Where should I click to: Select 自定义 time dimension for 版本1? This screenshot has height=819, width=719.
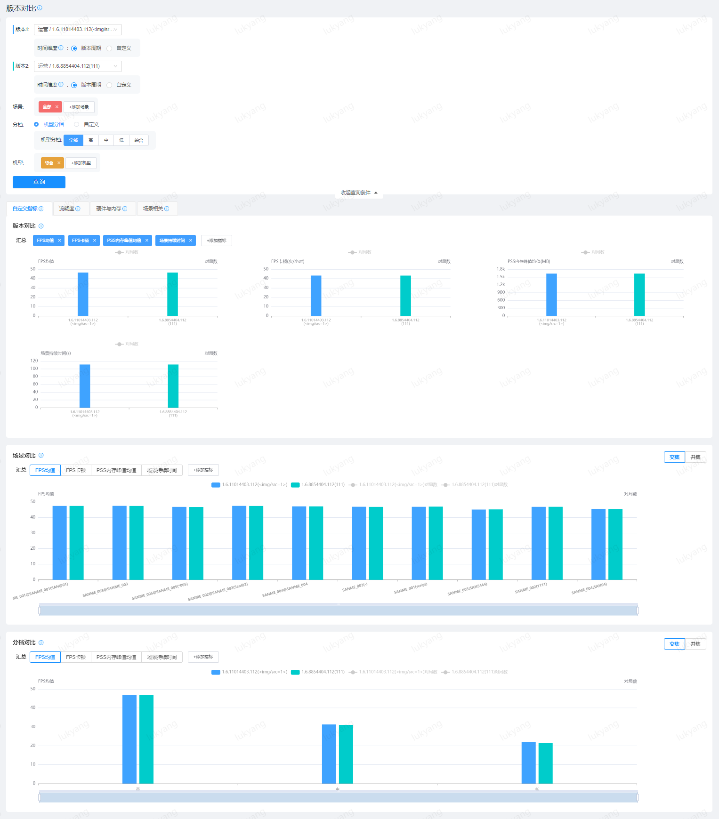(x=110, y=48)
